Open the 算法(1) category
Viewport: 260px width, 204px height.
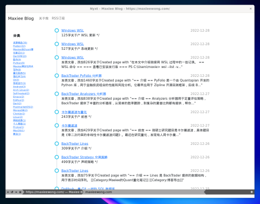(17, 134)
